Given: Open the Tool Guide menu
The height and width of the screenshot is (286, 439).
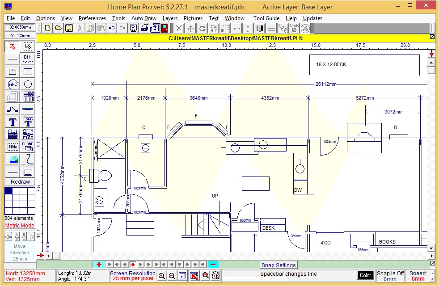Looking at the screenshot, I should [266, 18].
